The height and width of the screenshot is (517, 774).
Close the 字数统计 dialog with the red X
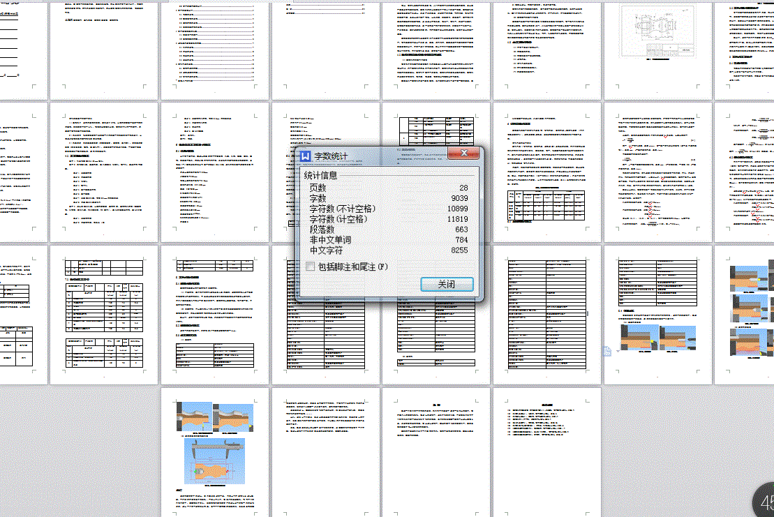(464, 153)
